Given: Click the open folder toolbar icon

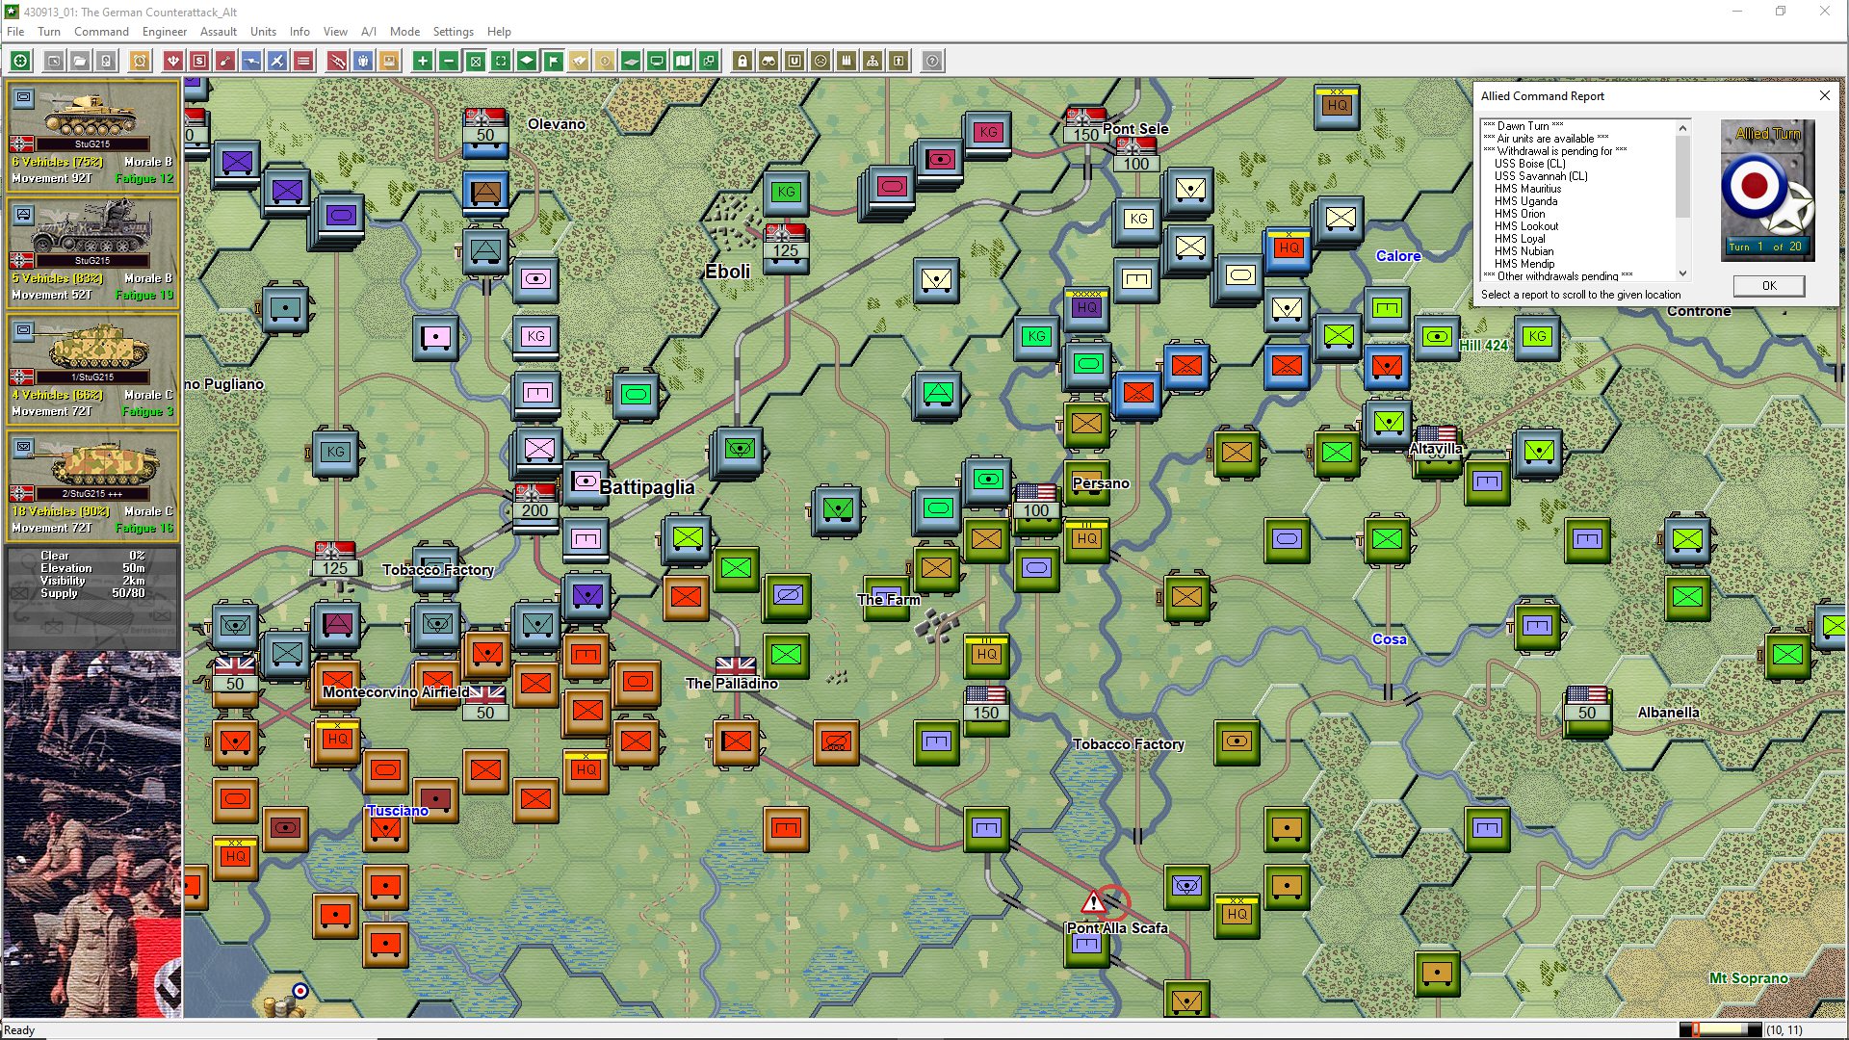Looking at the screenshot, I should point(80,61).
